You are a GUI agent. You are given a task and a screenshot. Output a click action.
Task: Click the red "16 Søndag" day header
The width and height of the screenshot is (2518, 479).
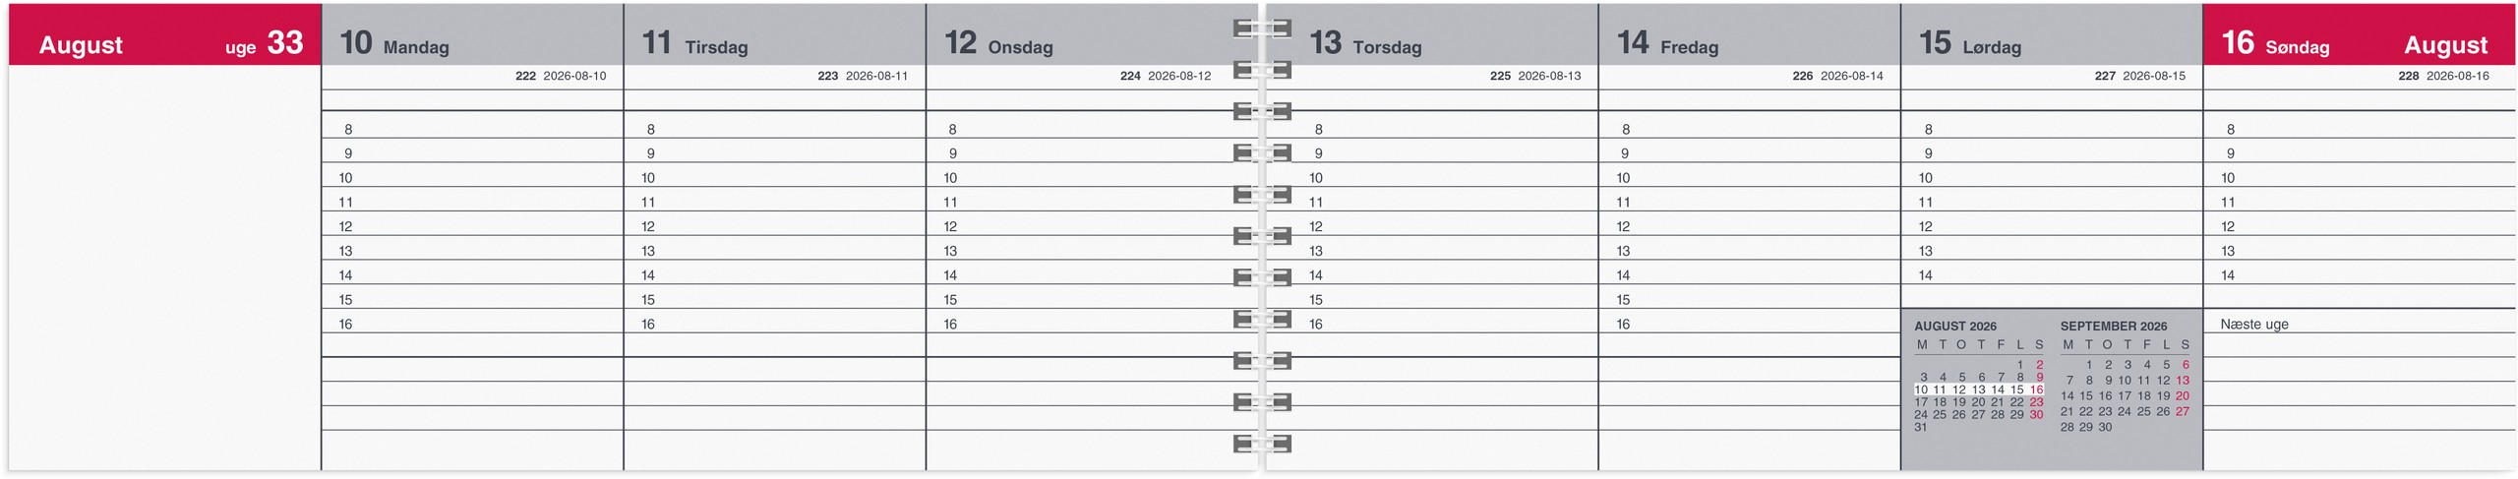coord(2275,43)
